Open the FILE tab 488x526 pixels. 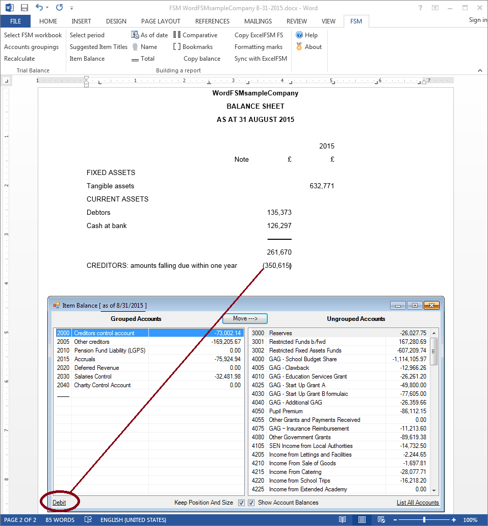coord(15,21)
